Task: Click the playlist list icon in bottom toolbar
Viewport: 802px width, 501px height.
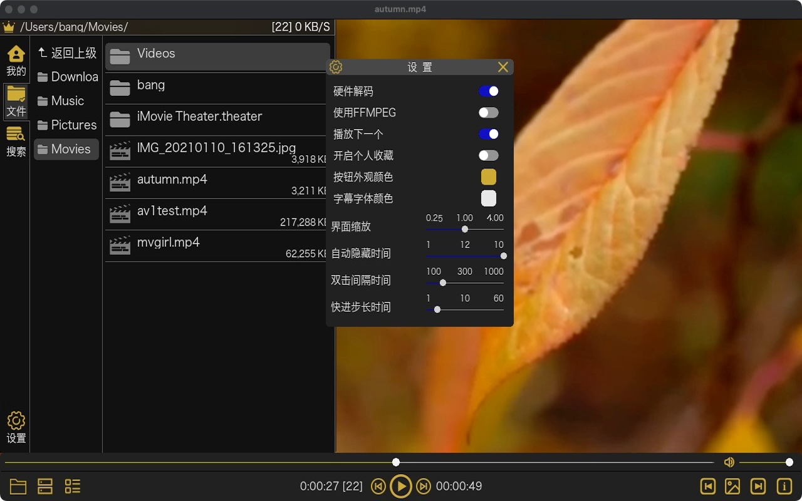Action: [73, 487]
